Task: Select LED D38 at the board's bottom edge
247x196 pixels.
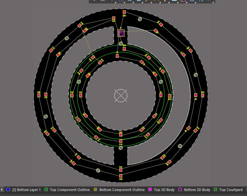Action: point(121,176)
